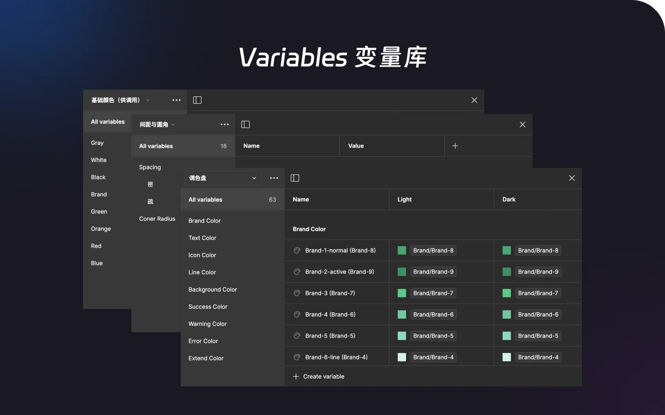Open more options menu in 基础颜色 window
This screenshot has width=665, height=415.
point(176,100)
